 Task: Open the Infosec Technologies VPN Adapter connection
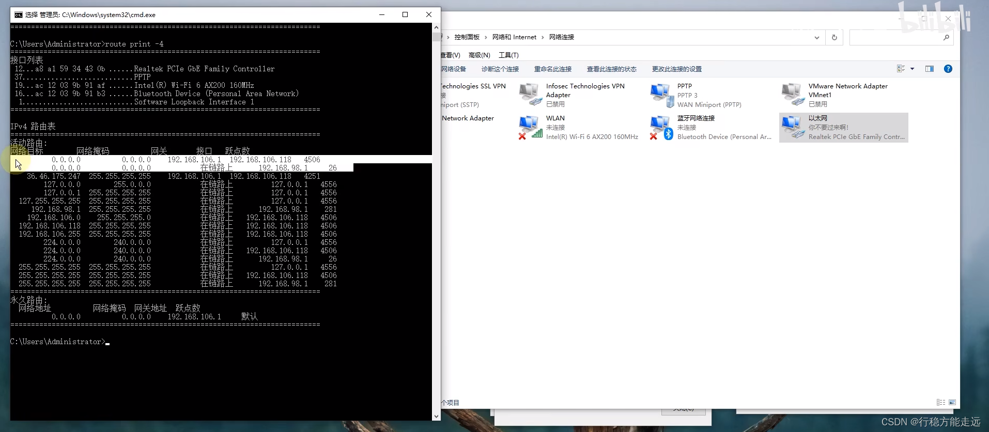click(579, 95)
